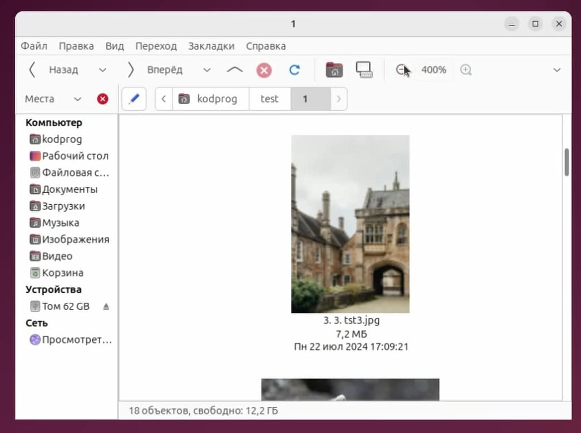Click the Вперёд text label
The image size is (581, 433).
tap(165, 70)
